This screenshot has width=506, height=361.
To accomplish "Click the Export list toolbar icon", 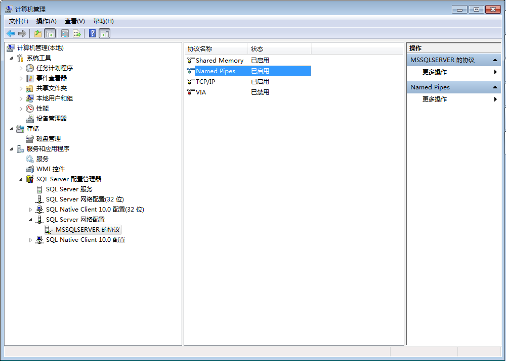I will 77,33.
